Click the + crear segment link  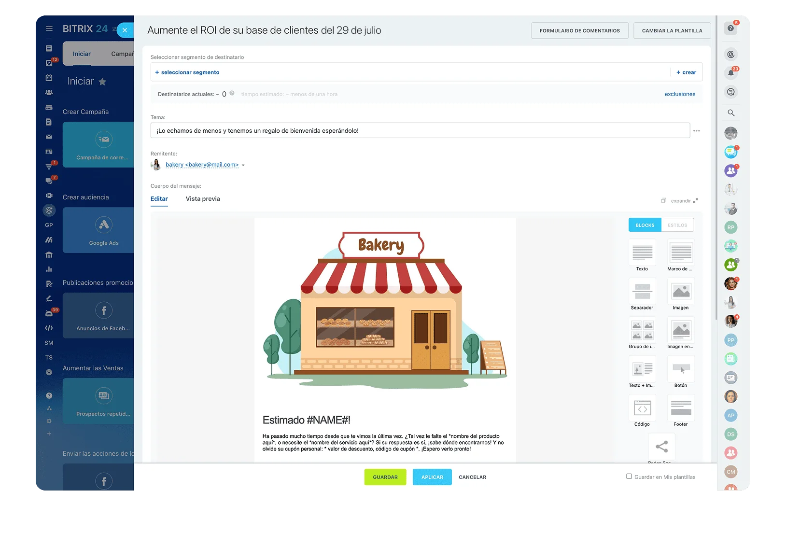point(686,72)
